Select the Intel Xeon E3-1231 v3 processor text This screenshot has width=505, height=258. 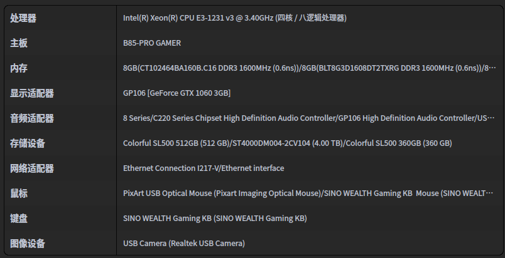[x=235, y=18]
